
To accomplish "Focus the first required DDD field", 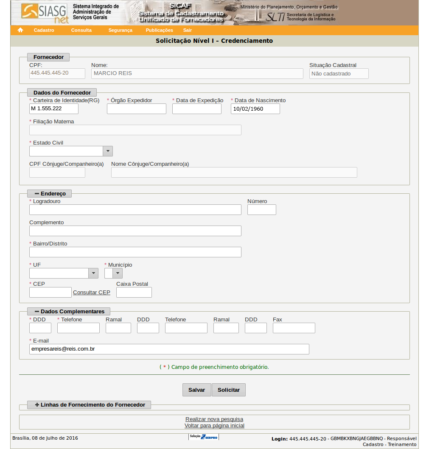I will 40,328.
